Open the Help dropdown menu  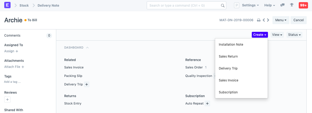click(269, 5)
